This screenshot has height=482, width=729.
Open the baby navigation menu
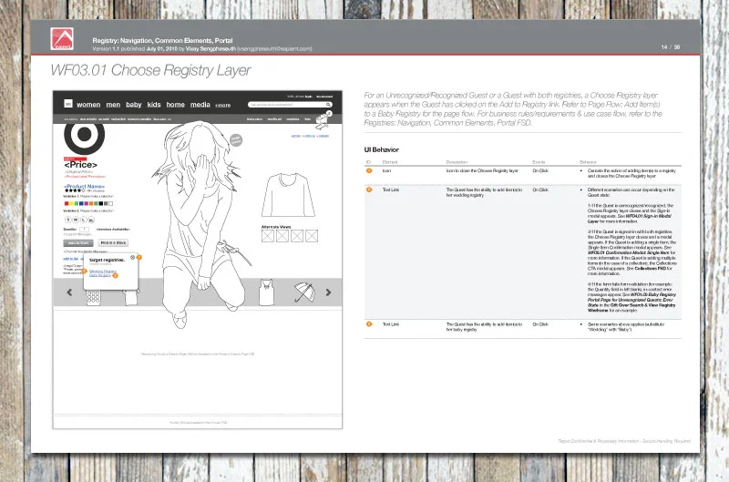click(x=133, y=105)
